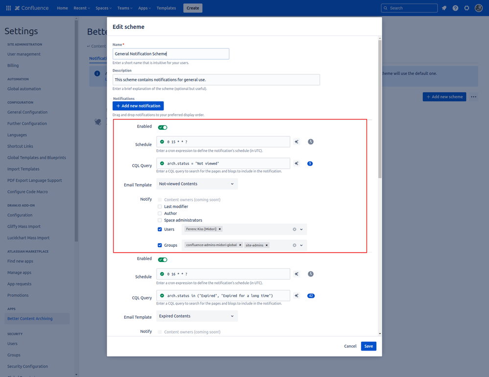The height and width of the screenshot is (377, 489).
Task: Focus the top Search box
Action: pyautogui.click(x=409, y=8)
